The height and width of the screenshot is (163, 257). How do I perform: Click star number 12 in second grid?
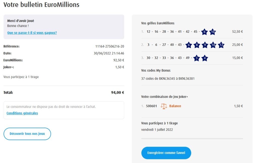(221, 45)
